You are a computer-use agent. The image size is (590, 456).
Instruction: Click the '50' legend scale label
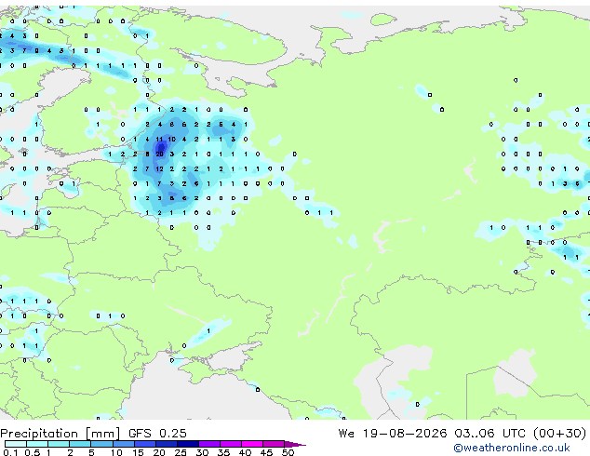(288, 452)
